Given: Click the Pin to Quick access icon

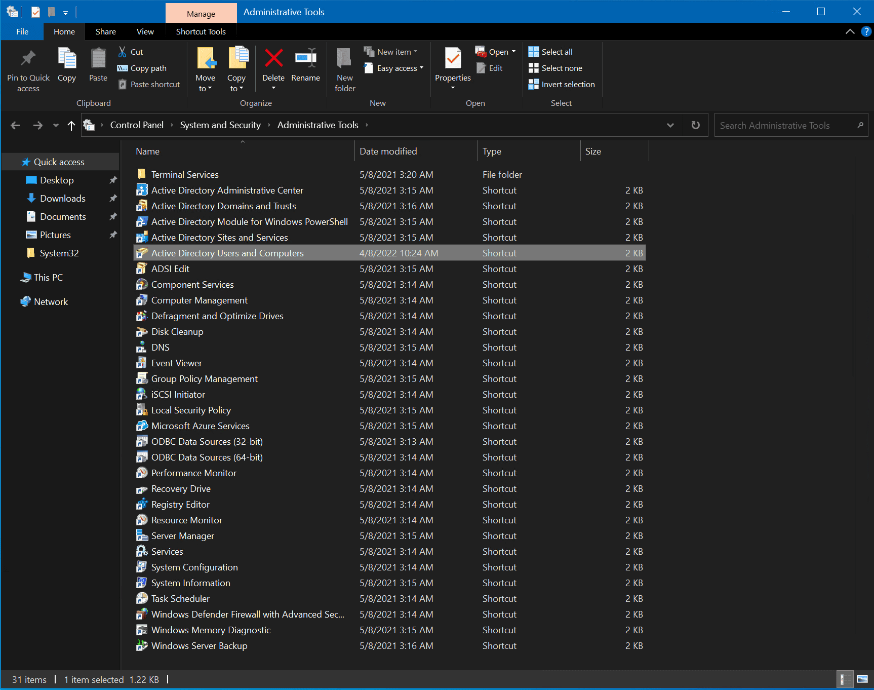Looking at the screenshot, I should coord(28,58).
